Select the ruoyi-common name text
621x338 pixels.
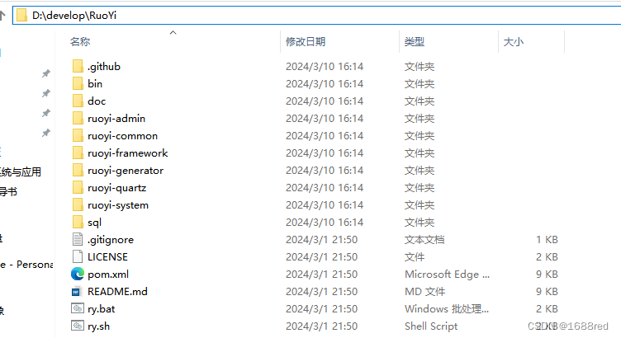tap(122, 136)
